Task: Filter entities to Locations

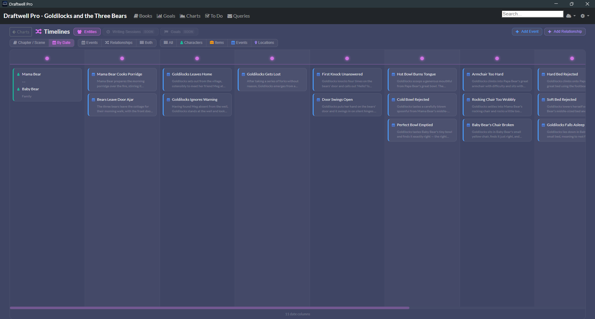Action: tap(264, 43)
